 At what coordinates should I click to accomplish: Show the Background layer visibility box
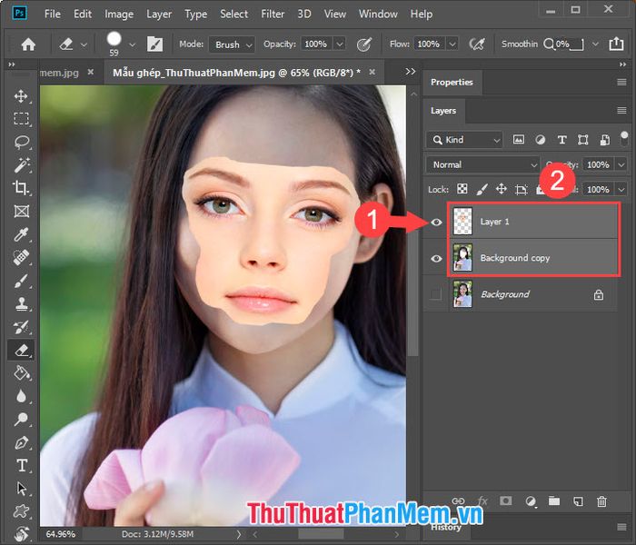pos(436,294)
